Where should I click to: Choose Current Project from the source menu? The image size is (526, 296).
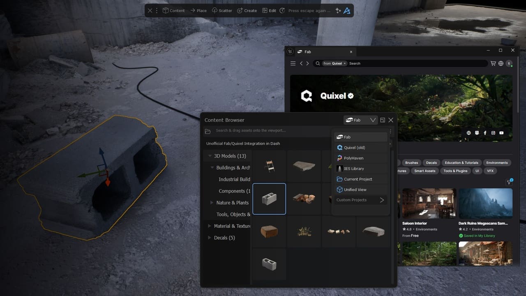point(360,179)
